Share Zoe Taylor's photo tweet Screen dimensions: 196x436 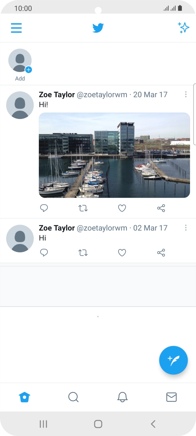pos(161,208)
